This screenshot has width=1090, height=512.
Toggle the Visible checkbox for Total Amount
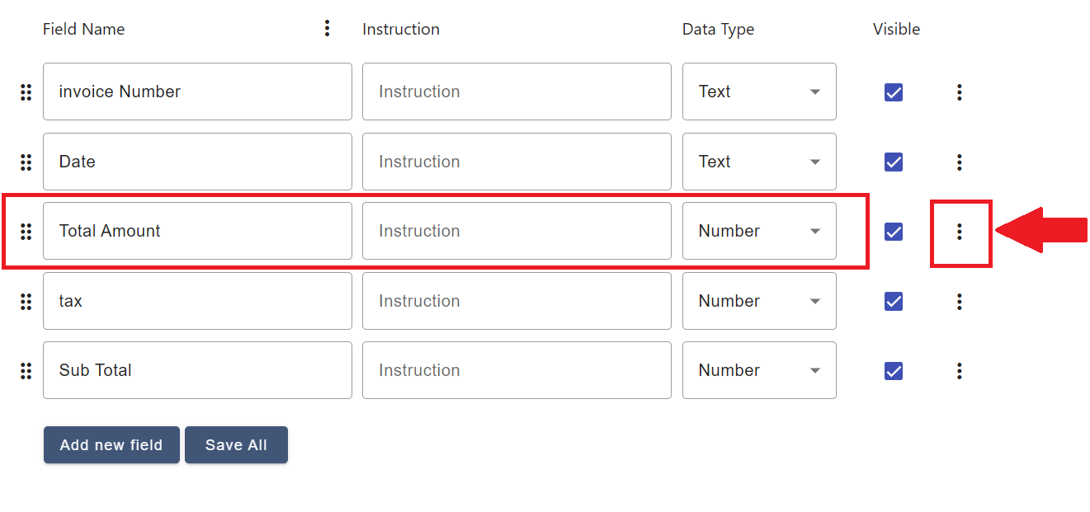click(x=894, y=232)
